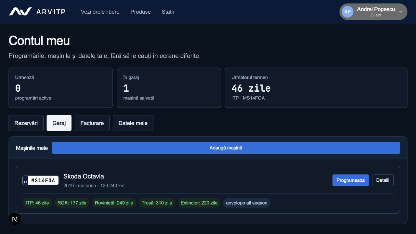The width and height of the screenshot is (416, 234).
Task: Click the 2019 · motorină · 129.240 km text
Action: click(94, 186)
